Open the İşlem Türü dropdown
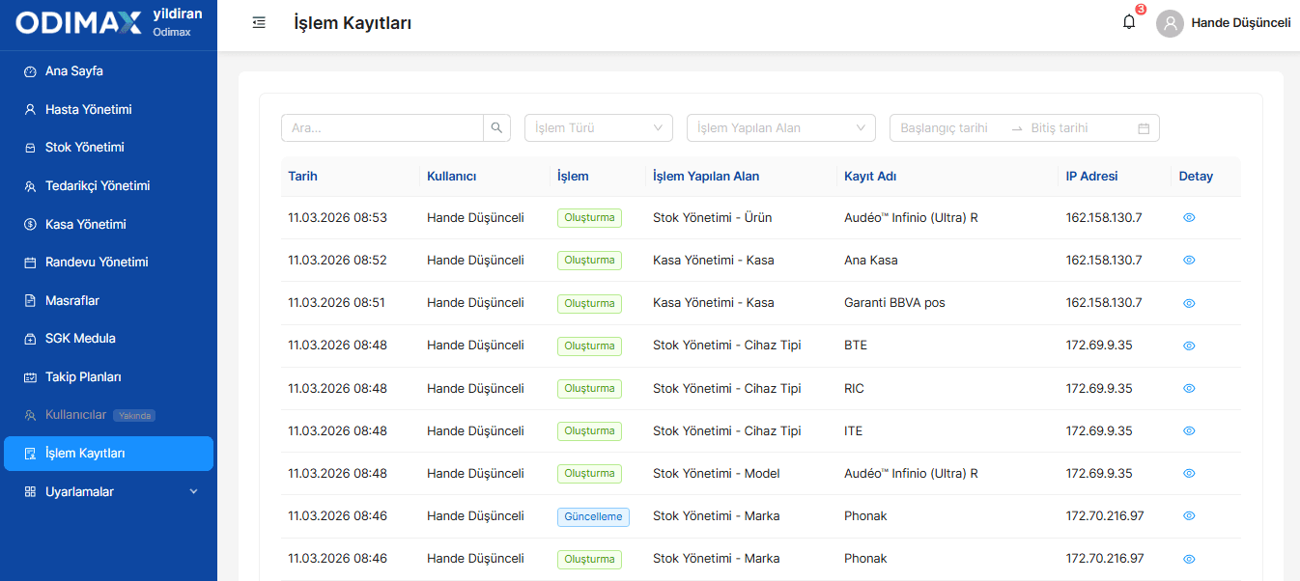Image resolution: width=1300 pixels, height=581 pixels. (x=599, y=127)
